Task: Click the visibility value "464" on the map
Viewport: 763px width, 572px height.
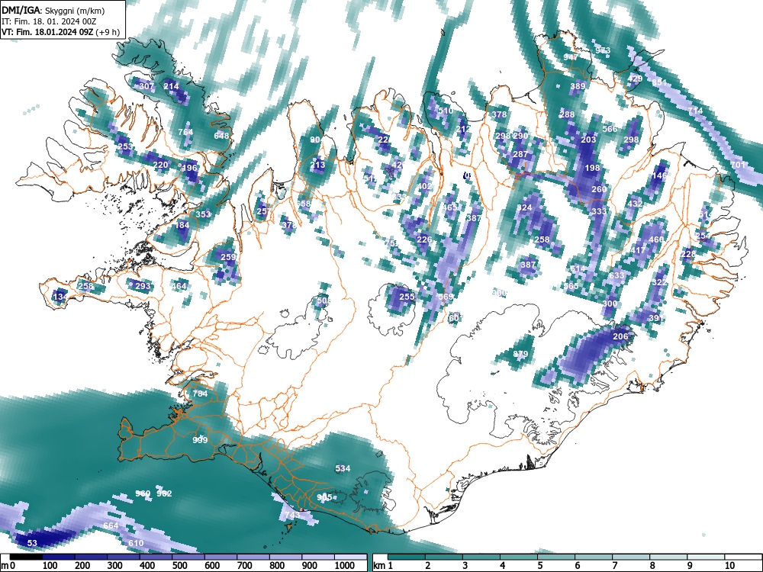Action: point(179,285)
